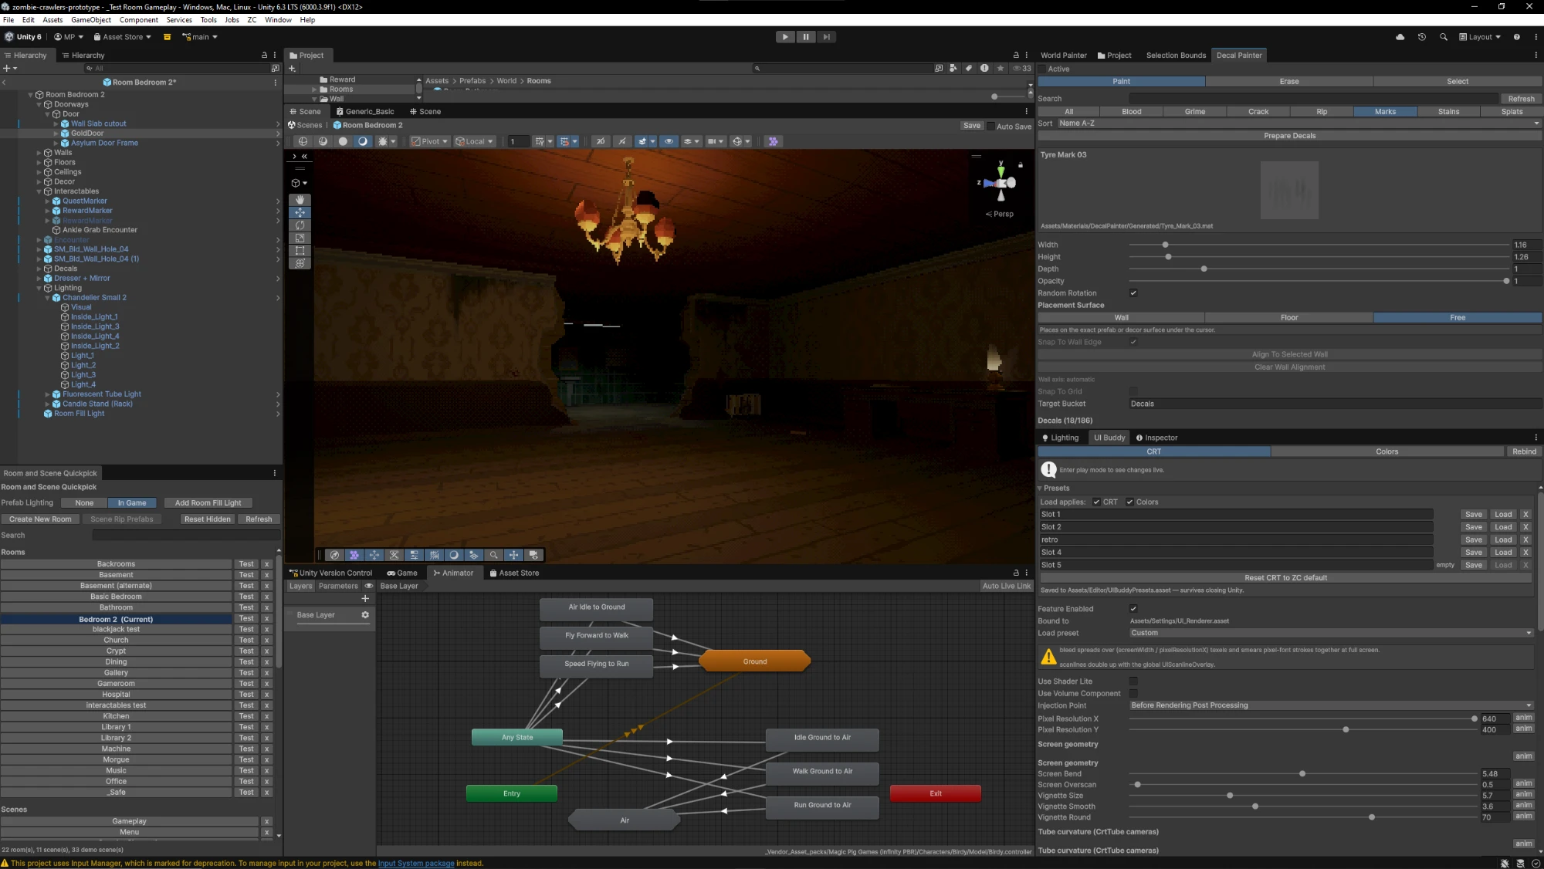Select the Hand view tool
1544x869 pixels.
[300, 200]
